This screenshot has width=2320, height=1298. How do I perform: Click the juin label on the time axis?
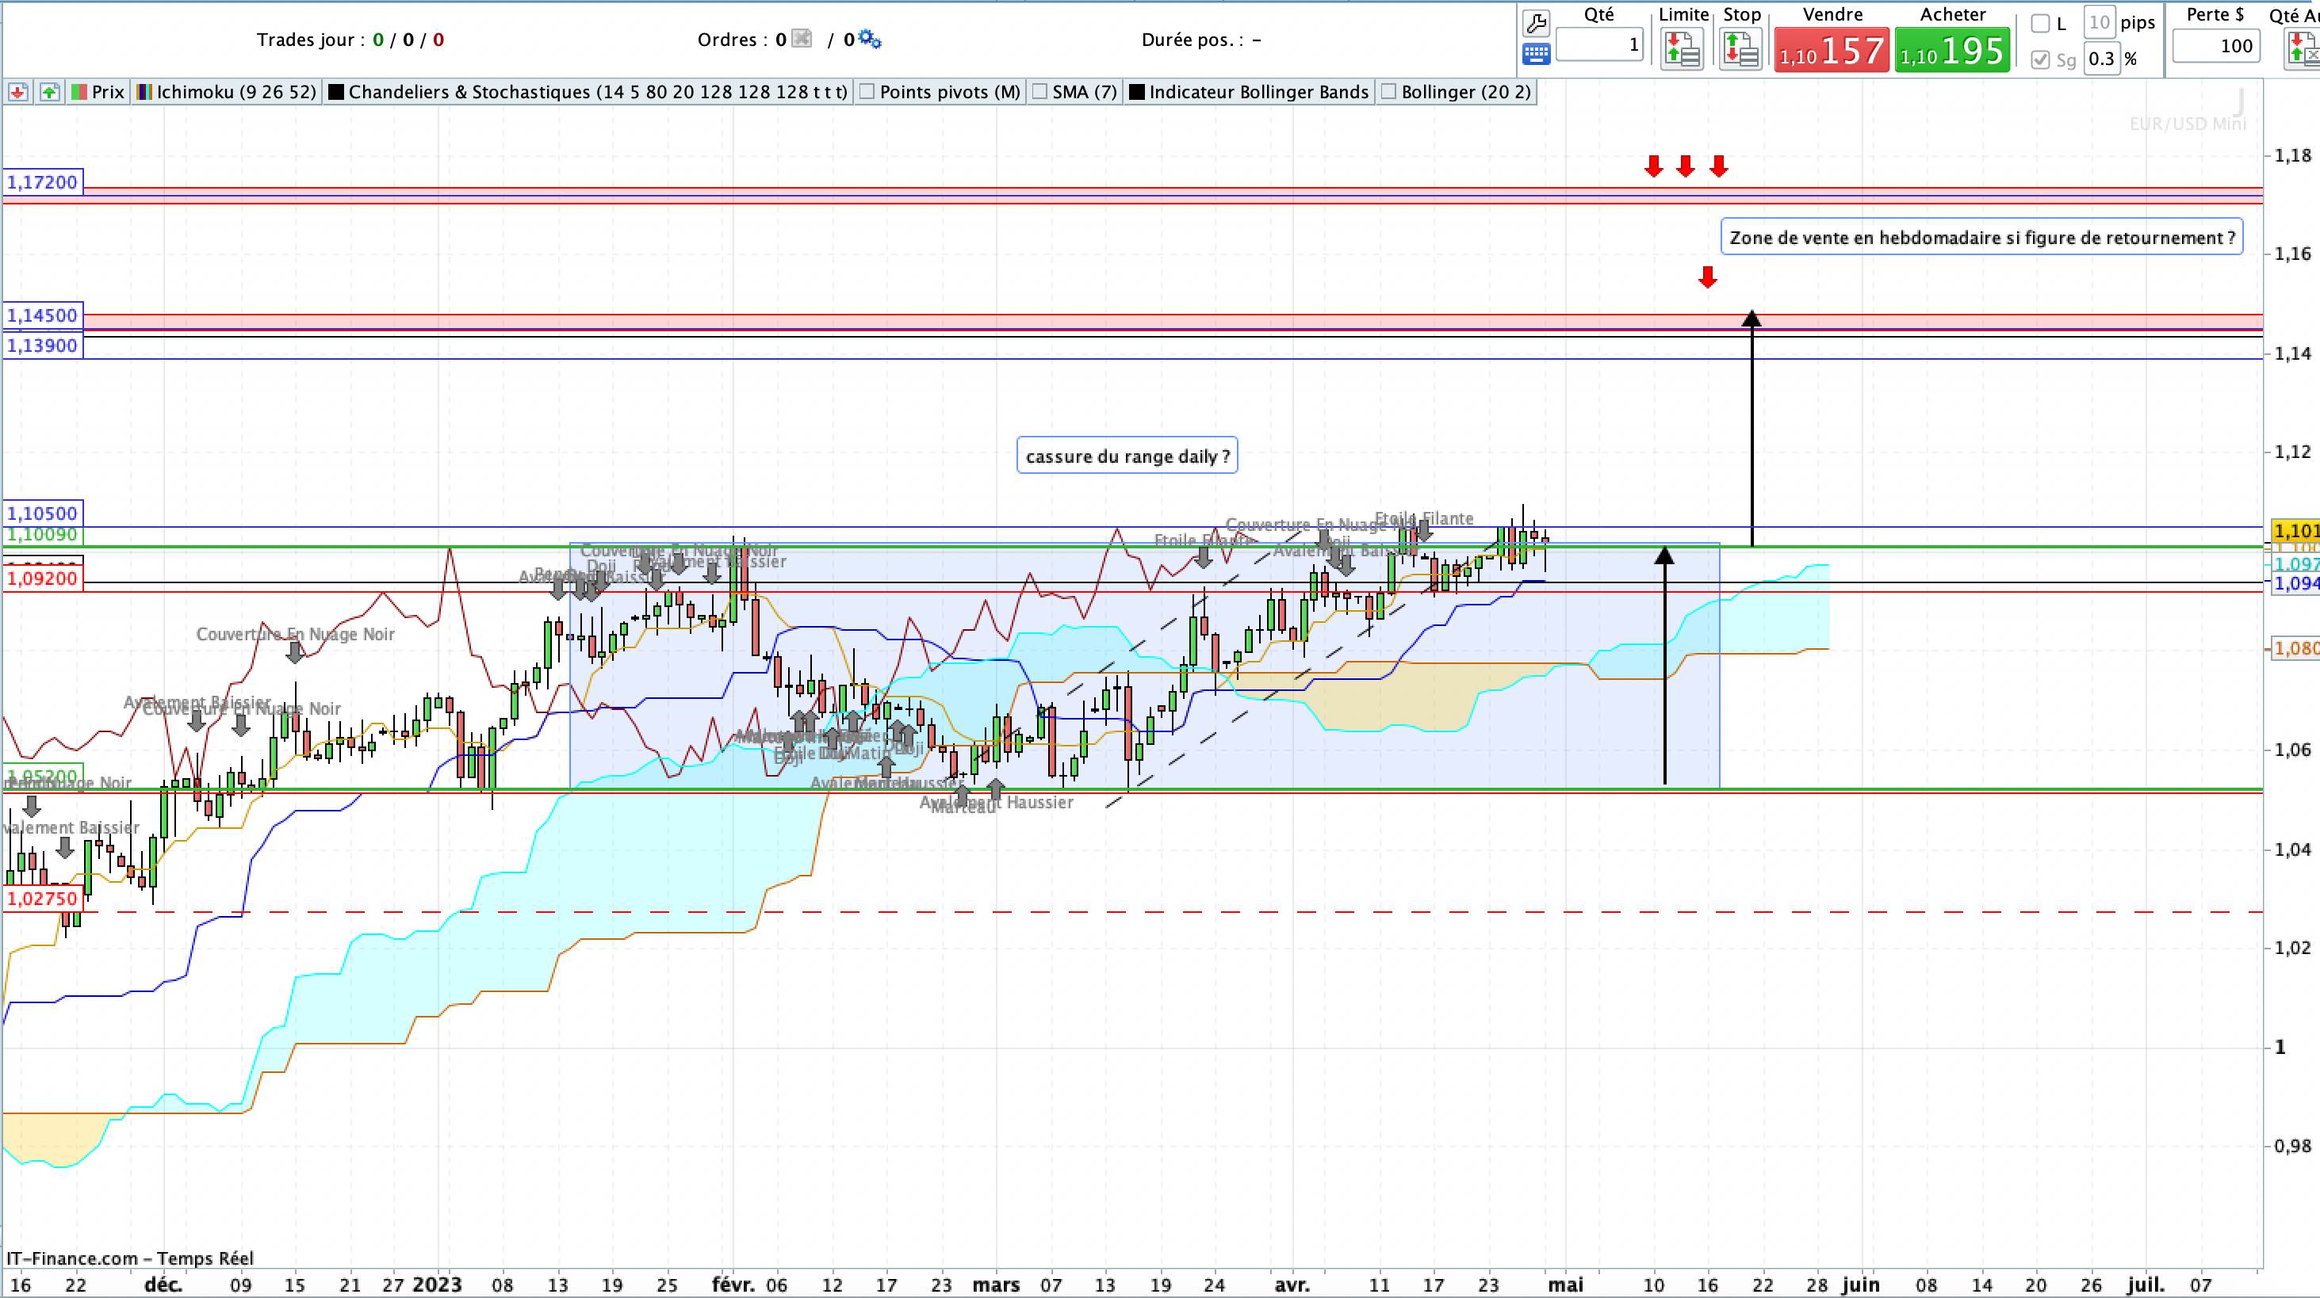pos(1861,1285)
